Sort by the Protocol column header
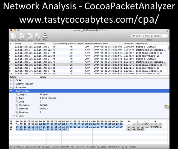 click(x=89, y=43)
